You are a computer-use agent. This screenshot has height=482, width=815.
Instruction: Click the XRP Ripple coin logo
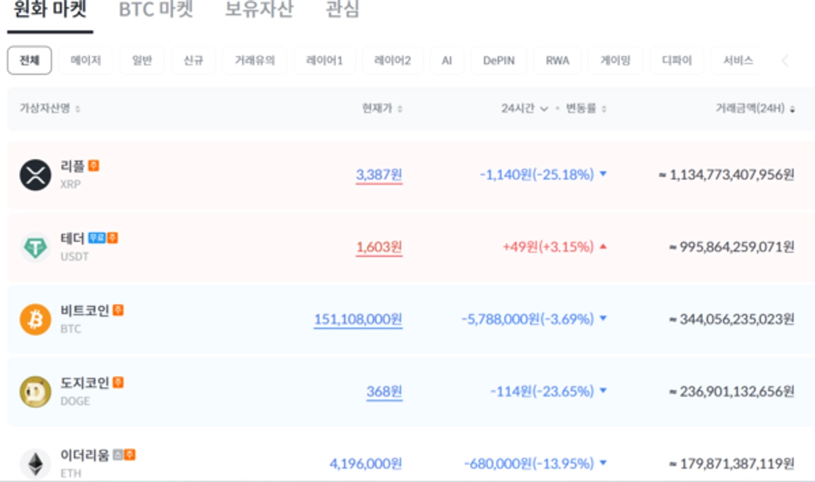coord(35,174)
